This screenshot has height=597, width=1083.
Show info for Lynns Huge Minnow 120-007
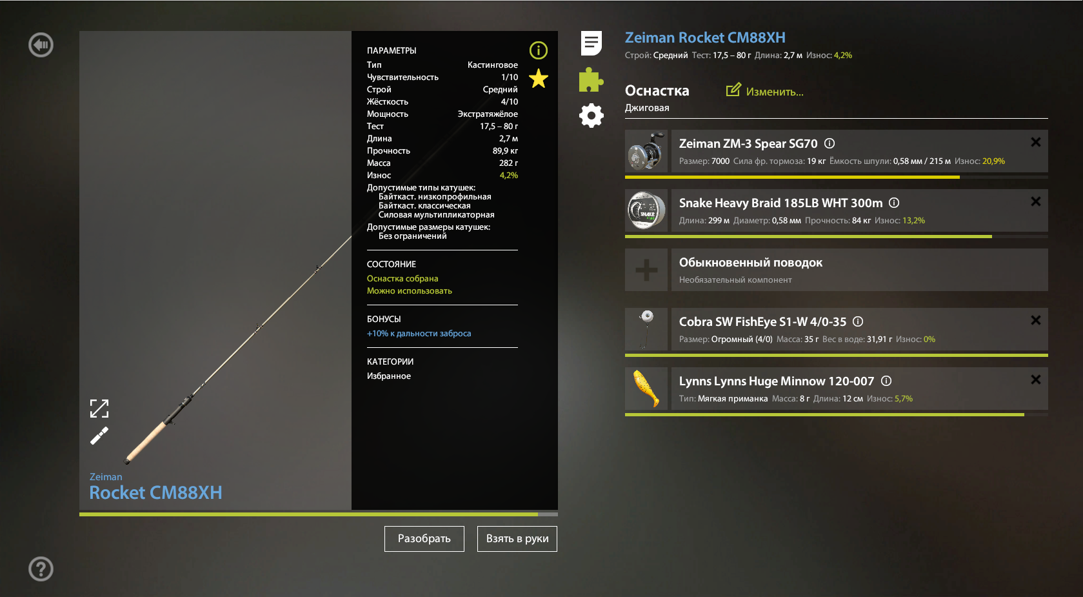coord(886,381)
